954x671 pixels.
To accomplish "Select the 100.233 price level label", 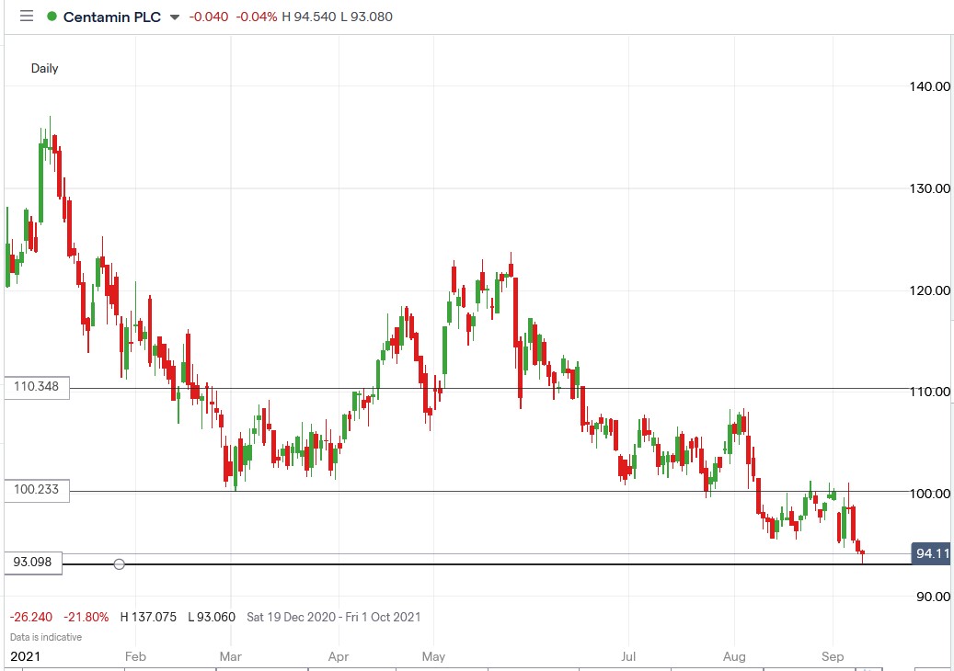I will coord(35,490).
